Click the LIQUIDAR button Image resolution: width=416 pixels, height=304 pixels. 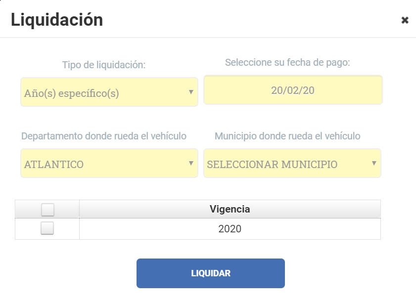click(210, 272)
